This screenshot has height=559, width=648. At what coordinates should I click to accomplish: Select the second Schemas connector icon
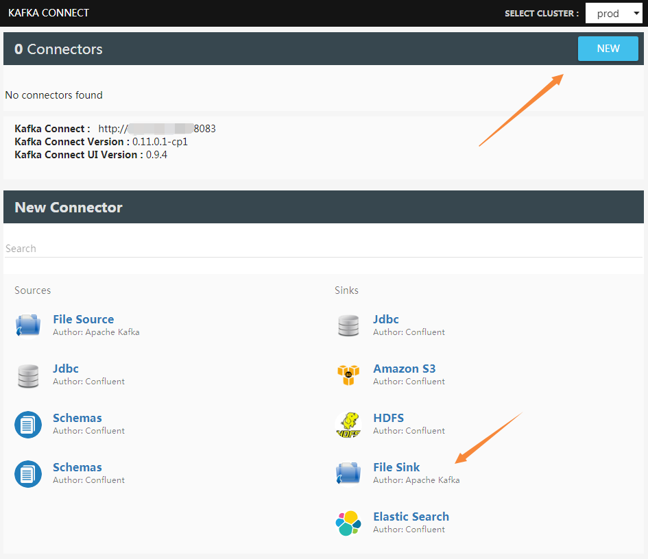(x=27, y=473)
